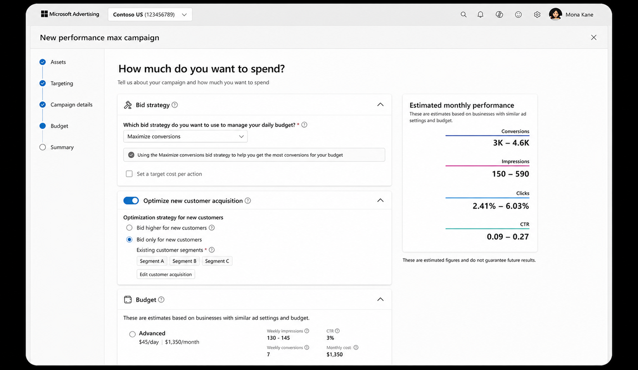Select Bid higher for new customers radio

pos(130,228)
